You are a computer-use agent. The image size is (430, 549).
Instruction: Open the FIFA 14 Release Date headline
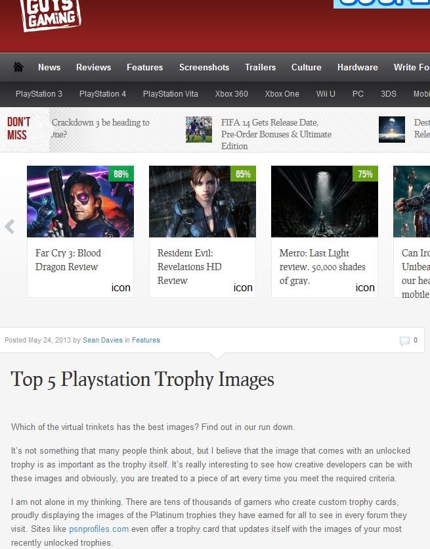point(276,134)
